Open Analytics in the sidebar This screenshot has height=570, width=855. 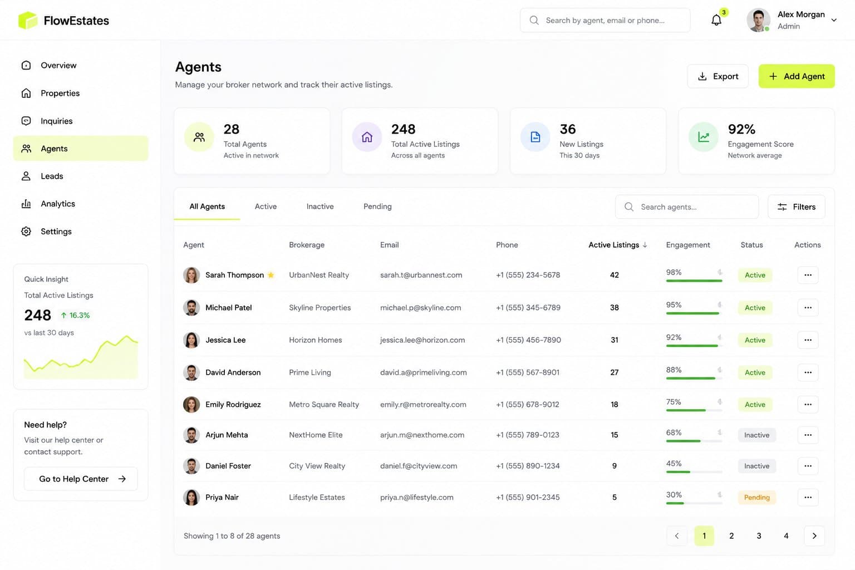pos(81,204)
